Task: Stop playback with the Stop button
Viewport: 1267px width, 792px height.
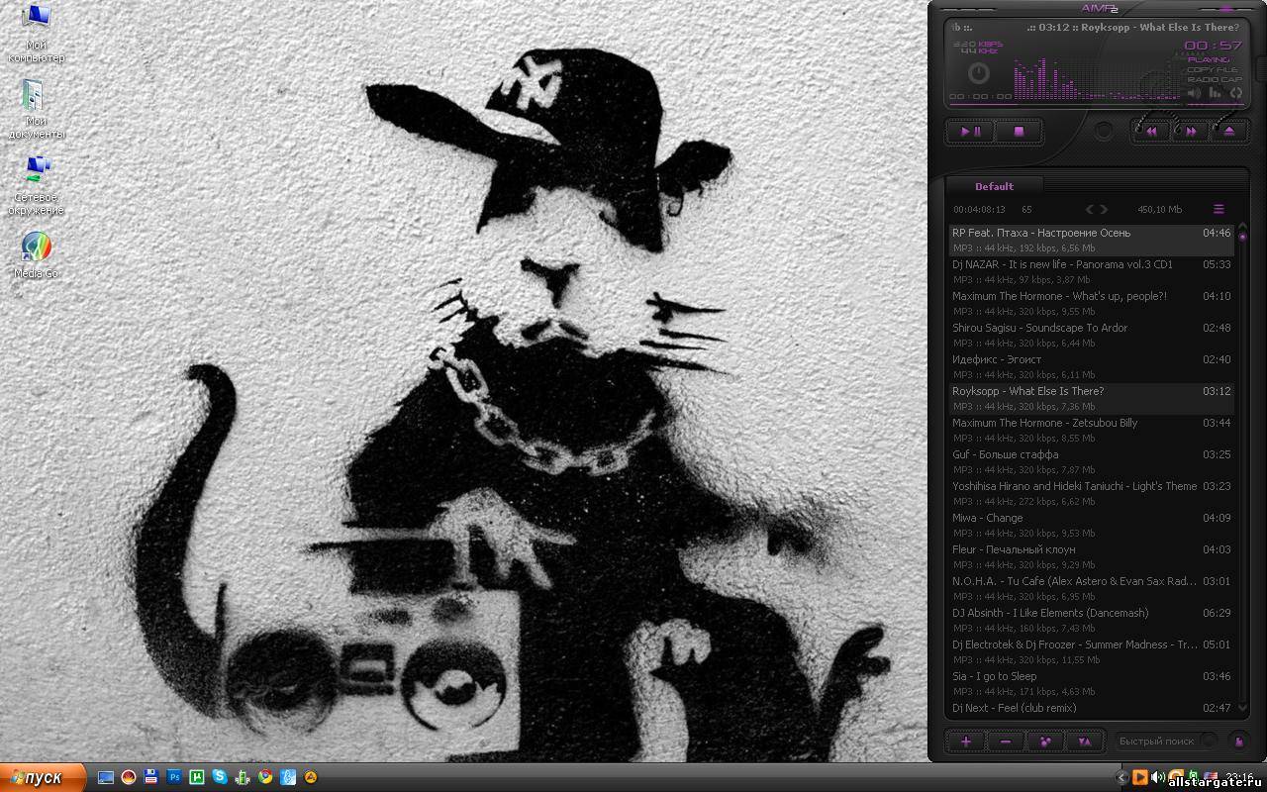Action: pyautogui.click(x=1018, y=131)
